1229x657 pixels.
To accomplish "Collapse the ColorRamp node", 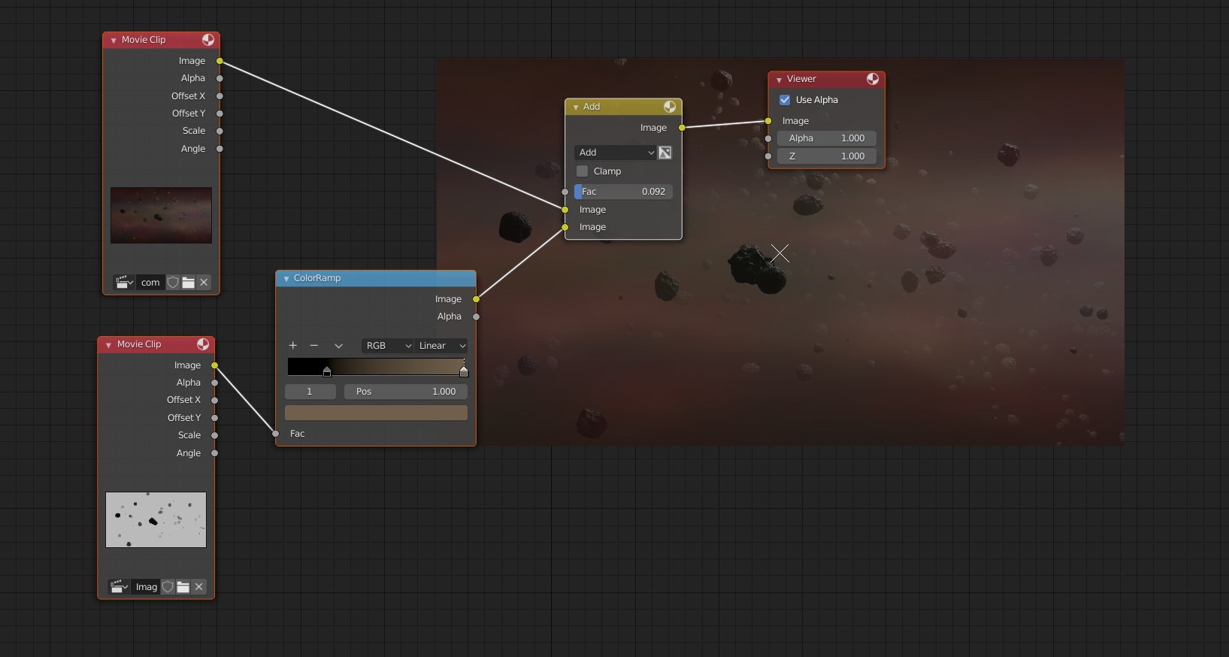I will 286,279.
